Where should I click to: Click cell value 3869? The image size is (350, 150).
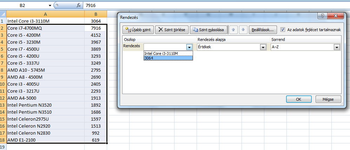[x=96, y=49]
